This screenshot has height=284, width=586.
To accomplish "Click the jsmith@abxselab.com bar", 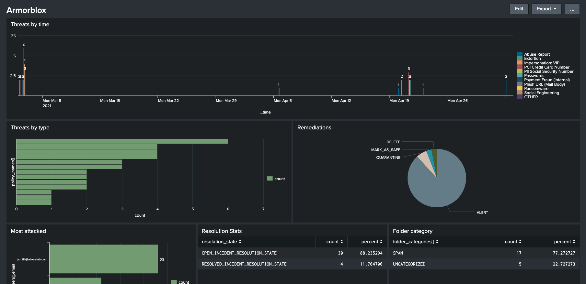I will click(103, 259).
